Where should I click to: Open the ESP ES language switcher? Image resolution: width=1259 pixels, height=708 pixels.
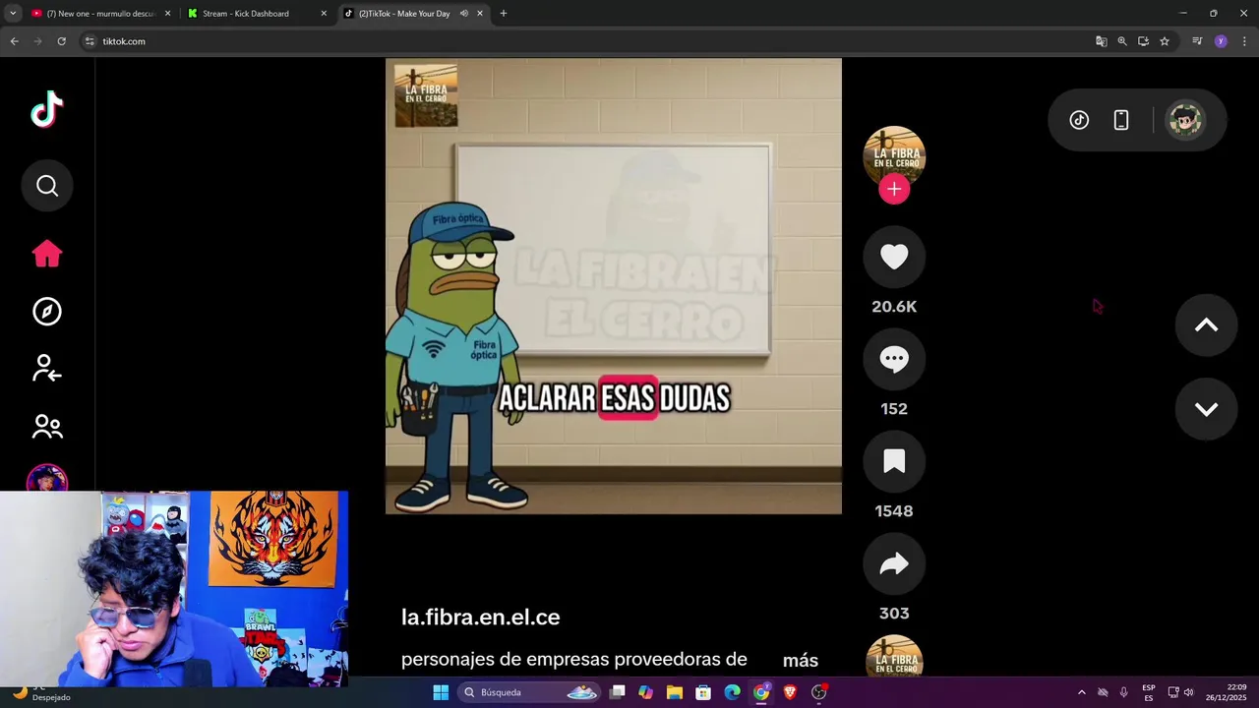point(1149,692)
